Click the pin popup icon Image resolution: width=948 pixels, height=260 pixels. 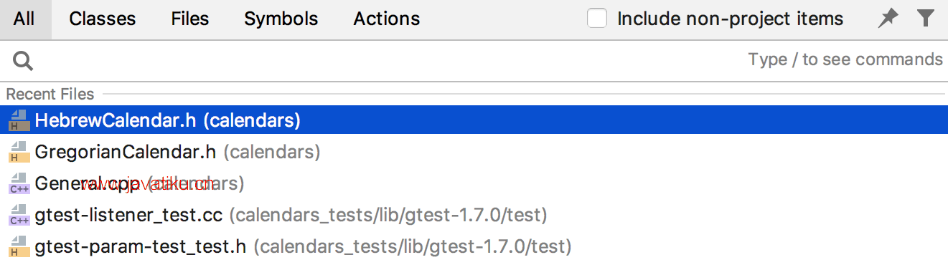click(x=888, y=19)
